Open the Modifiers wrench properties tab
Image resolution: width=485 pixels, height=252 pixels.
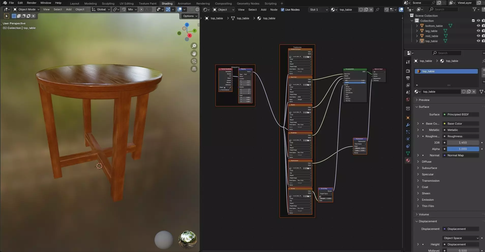tap(408, 125)
